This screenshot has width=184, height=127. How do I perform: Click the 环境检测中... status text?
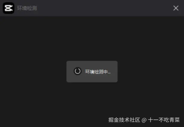(x=98, y=72)
